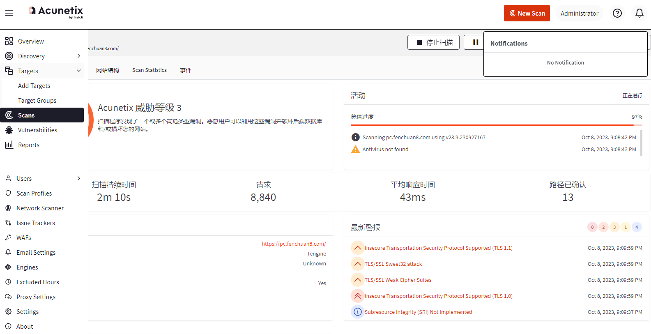651x334 pixels.
Task: Click the 停止扫描 stop button
Action: pos(433,42)
